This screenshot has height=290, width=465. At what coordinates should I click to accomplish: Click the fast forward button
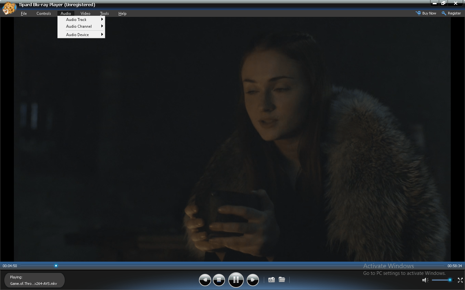[x=253, y=280]
